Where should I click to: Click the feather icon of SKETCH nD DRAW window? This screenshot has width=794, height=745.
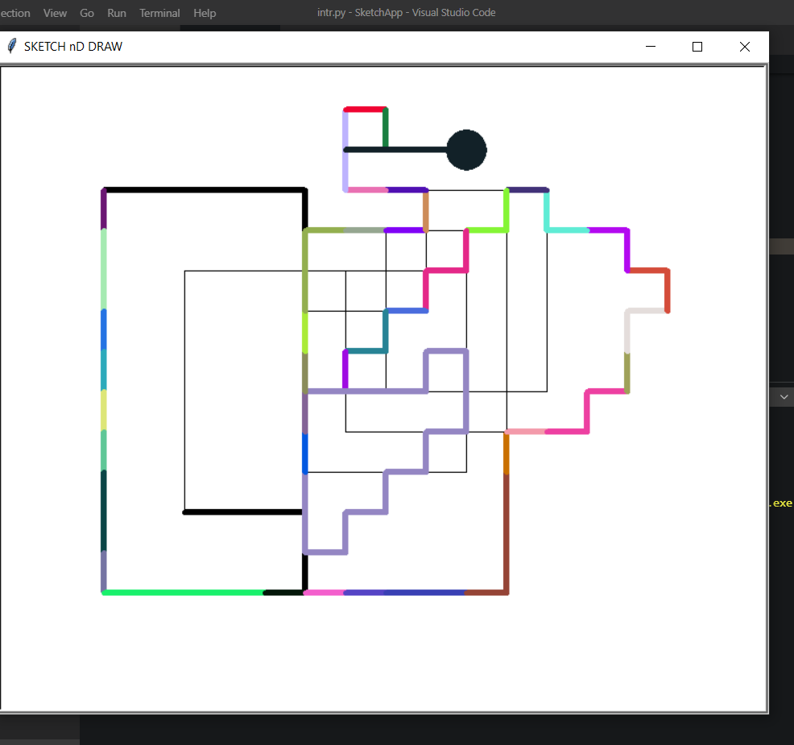click(11, 46)
